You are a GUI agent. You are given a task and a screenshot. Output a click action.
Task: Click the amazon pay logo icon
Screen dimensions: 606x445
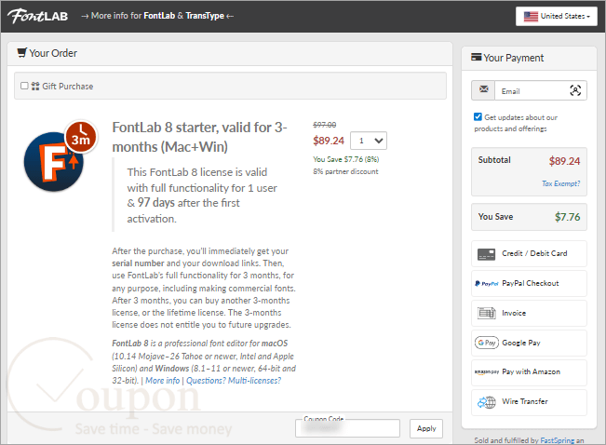pyautogui.click(x=487, y=372)
